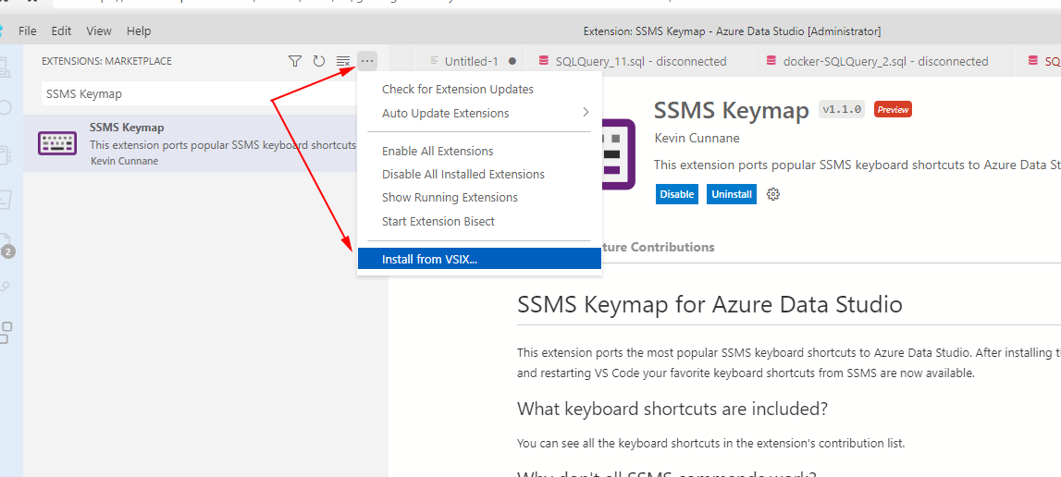Click the extensions search input field
The width and height of the screenshot is (1061, 477).
(200, 94)
